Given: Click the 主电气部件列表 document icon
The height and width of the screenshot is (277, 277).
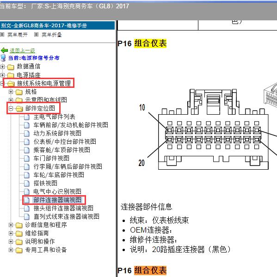Looking at the screenshot, I should [27, 117].
